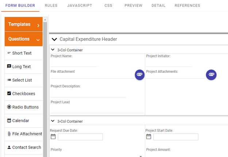Click the Contact Search person icon
Viewport: 228px width, 157px height.
(x=9, y=148)
